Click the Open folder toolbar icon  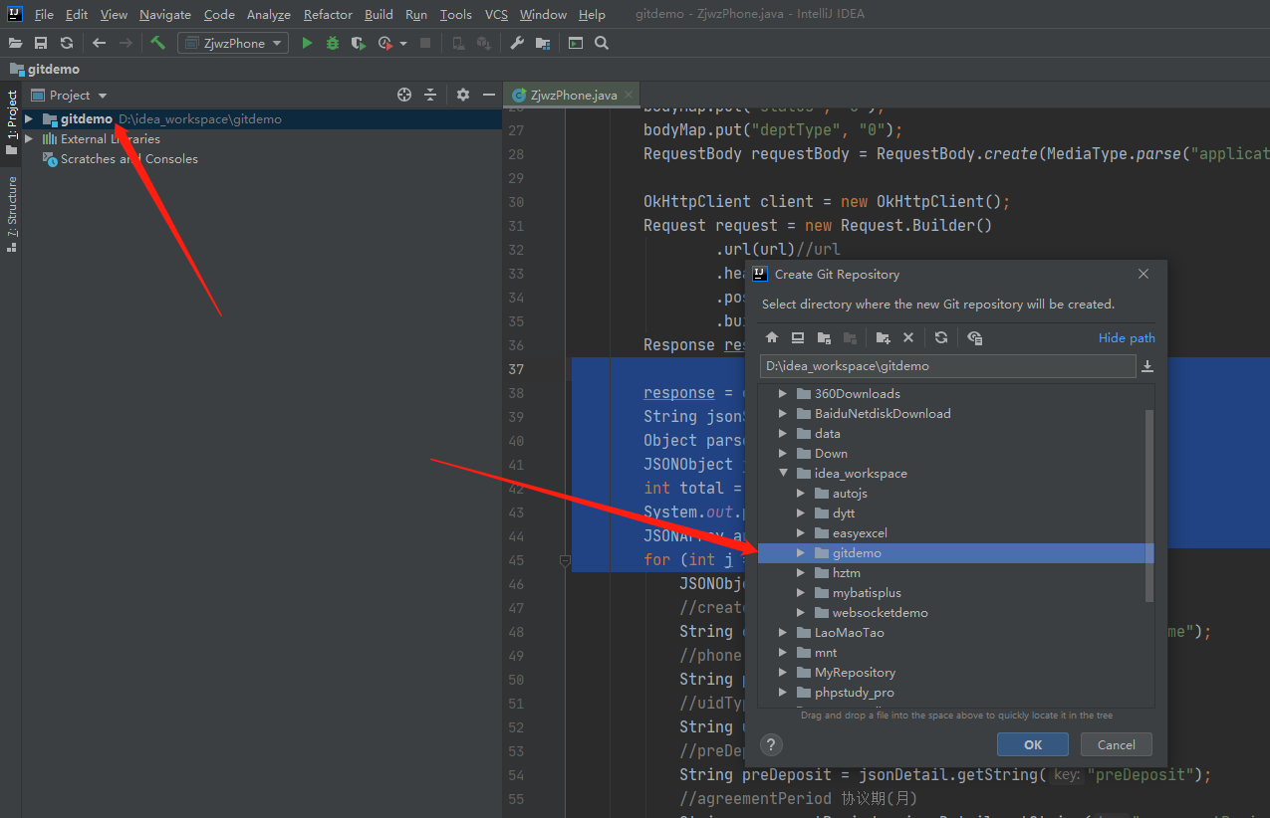(16, 43)
